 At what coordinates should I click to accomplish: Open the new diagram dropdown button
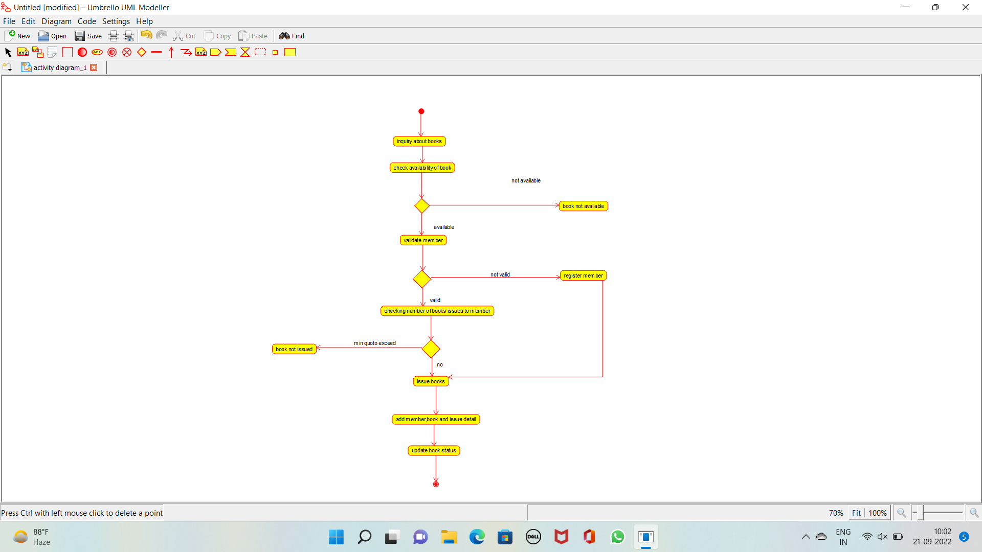point(7,67)
